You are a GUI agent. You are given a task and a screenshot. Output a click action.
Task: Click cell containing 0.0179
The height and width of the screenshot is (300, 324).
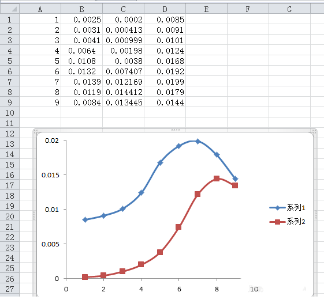point(165,92)
